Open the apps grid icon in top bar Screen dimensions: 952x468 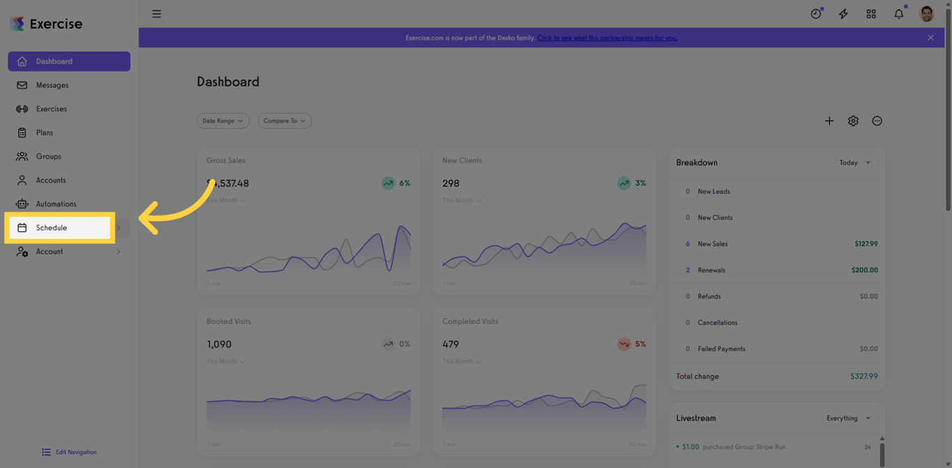870,13
